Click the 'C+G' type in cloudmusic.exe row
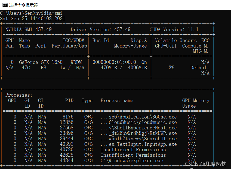 (88, 122)
